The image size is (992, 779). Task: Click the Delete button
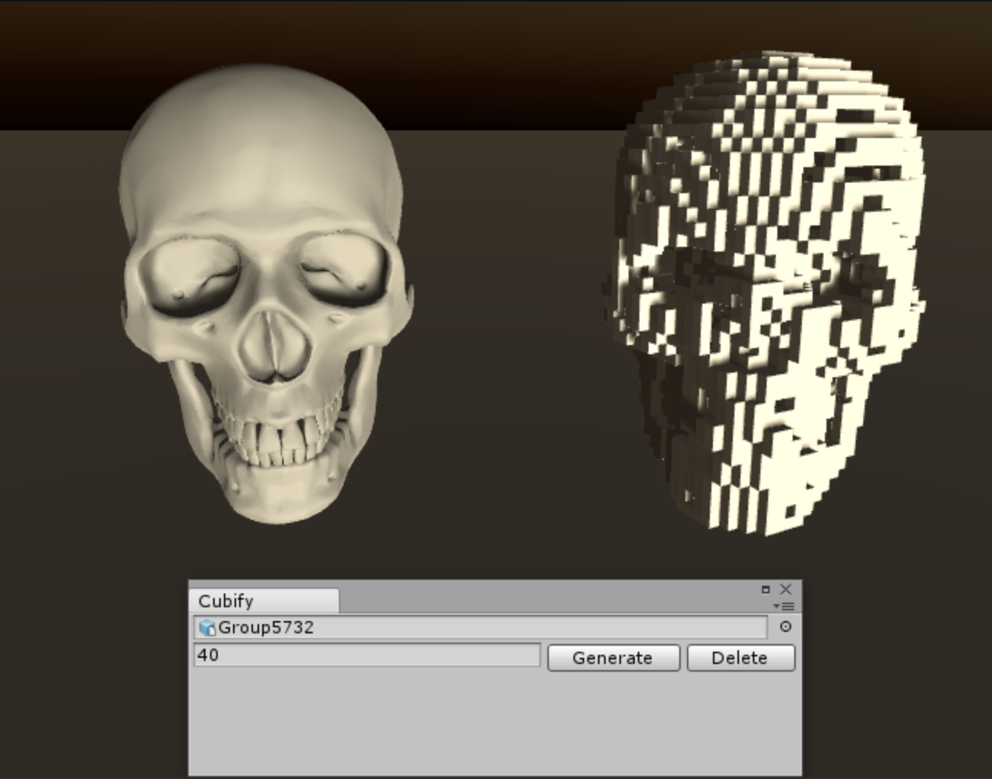tap(741, 658)
